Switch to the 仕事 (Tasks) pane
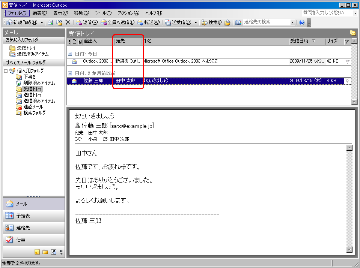This screenshot has width=360, height=268. [x=34, y=240]
